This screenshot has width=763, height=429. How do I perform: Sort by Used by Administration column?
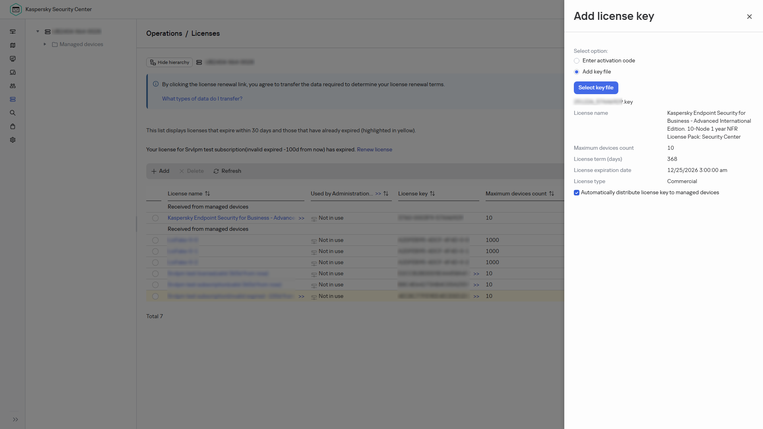click(x=385, y=193)
